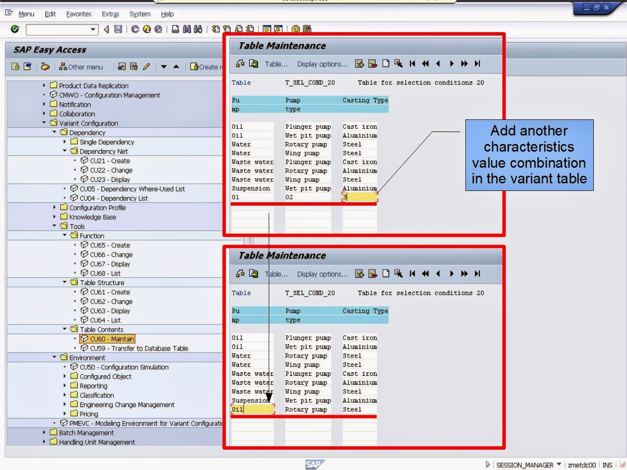Image resolution: width=627 pixels, height=470 pixels.
Task: Click the Back green arrow icon
Action: 135,29
